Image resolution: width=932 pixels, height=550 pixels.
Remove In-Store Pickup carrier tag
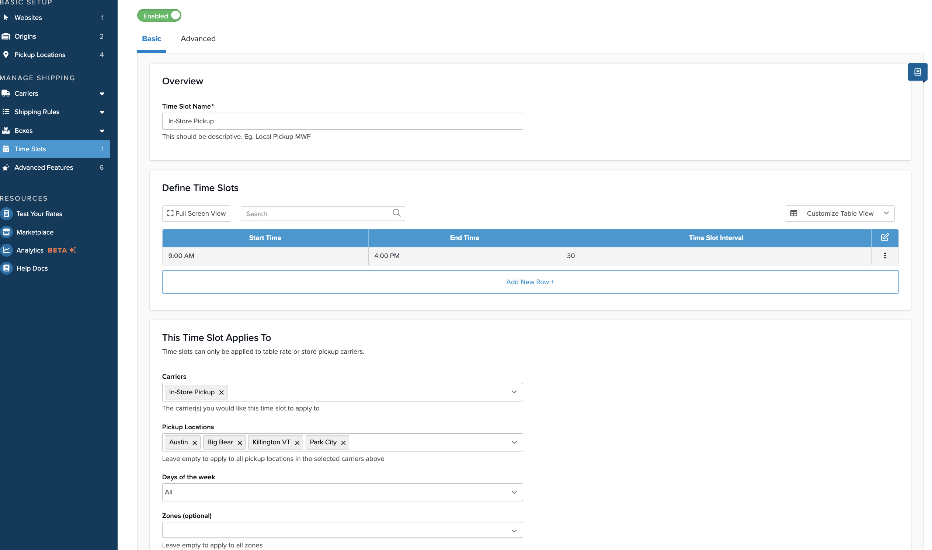(221, 392)
